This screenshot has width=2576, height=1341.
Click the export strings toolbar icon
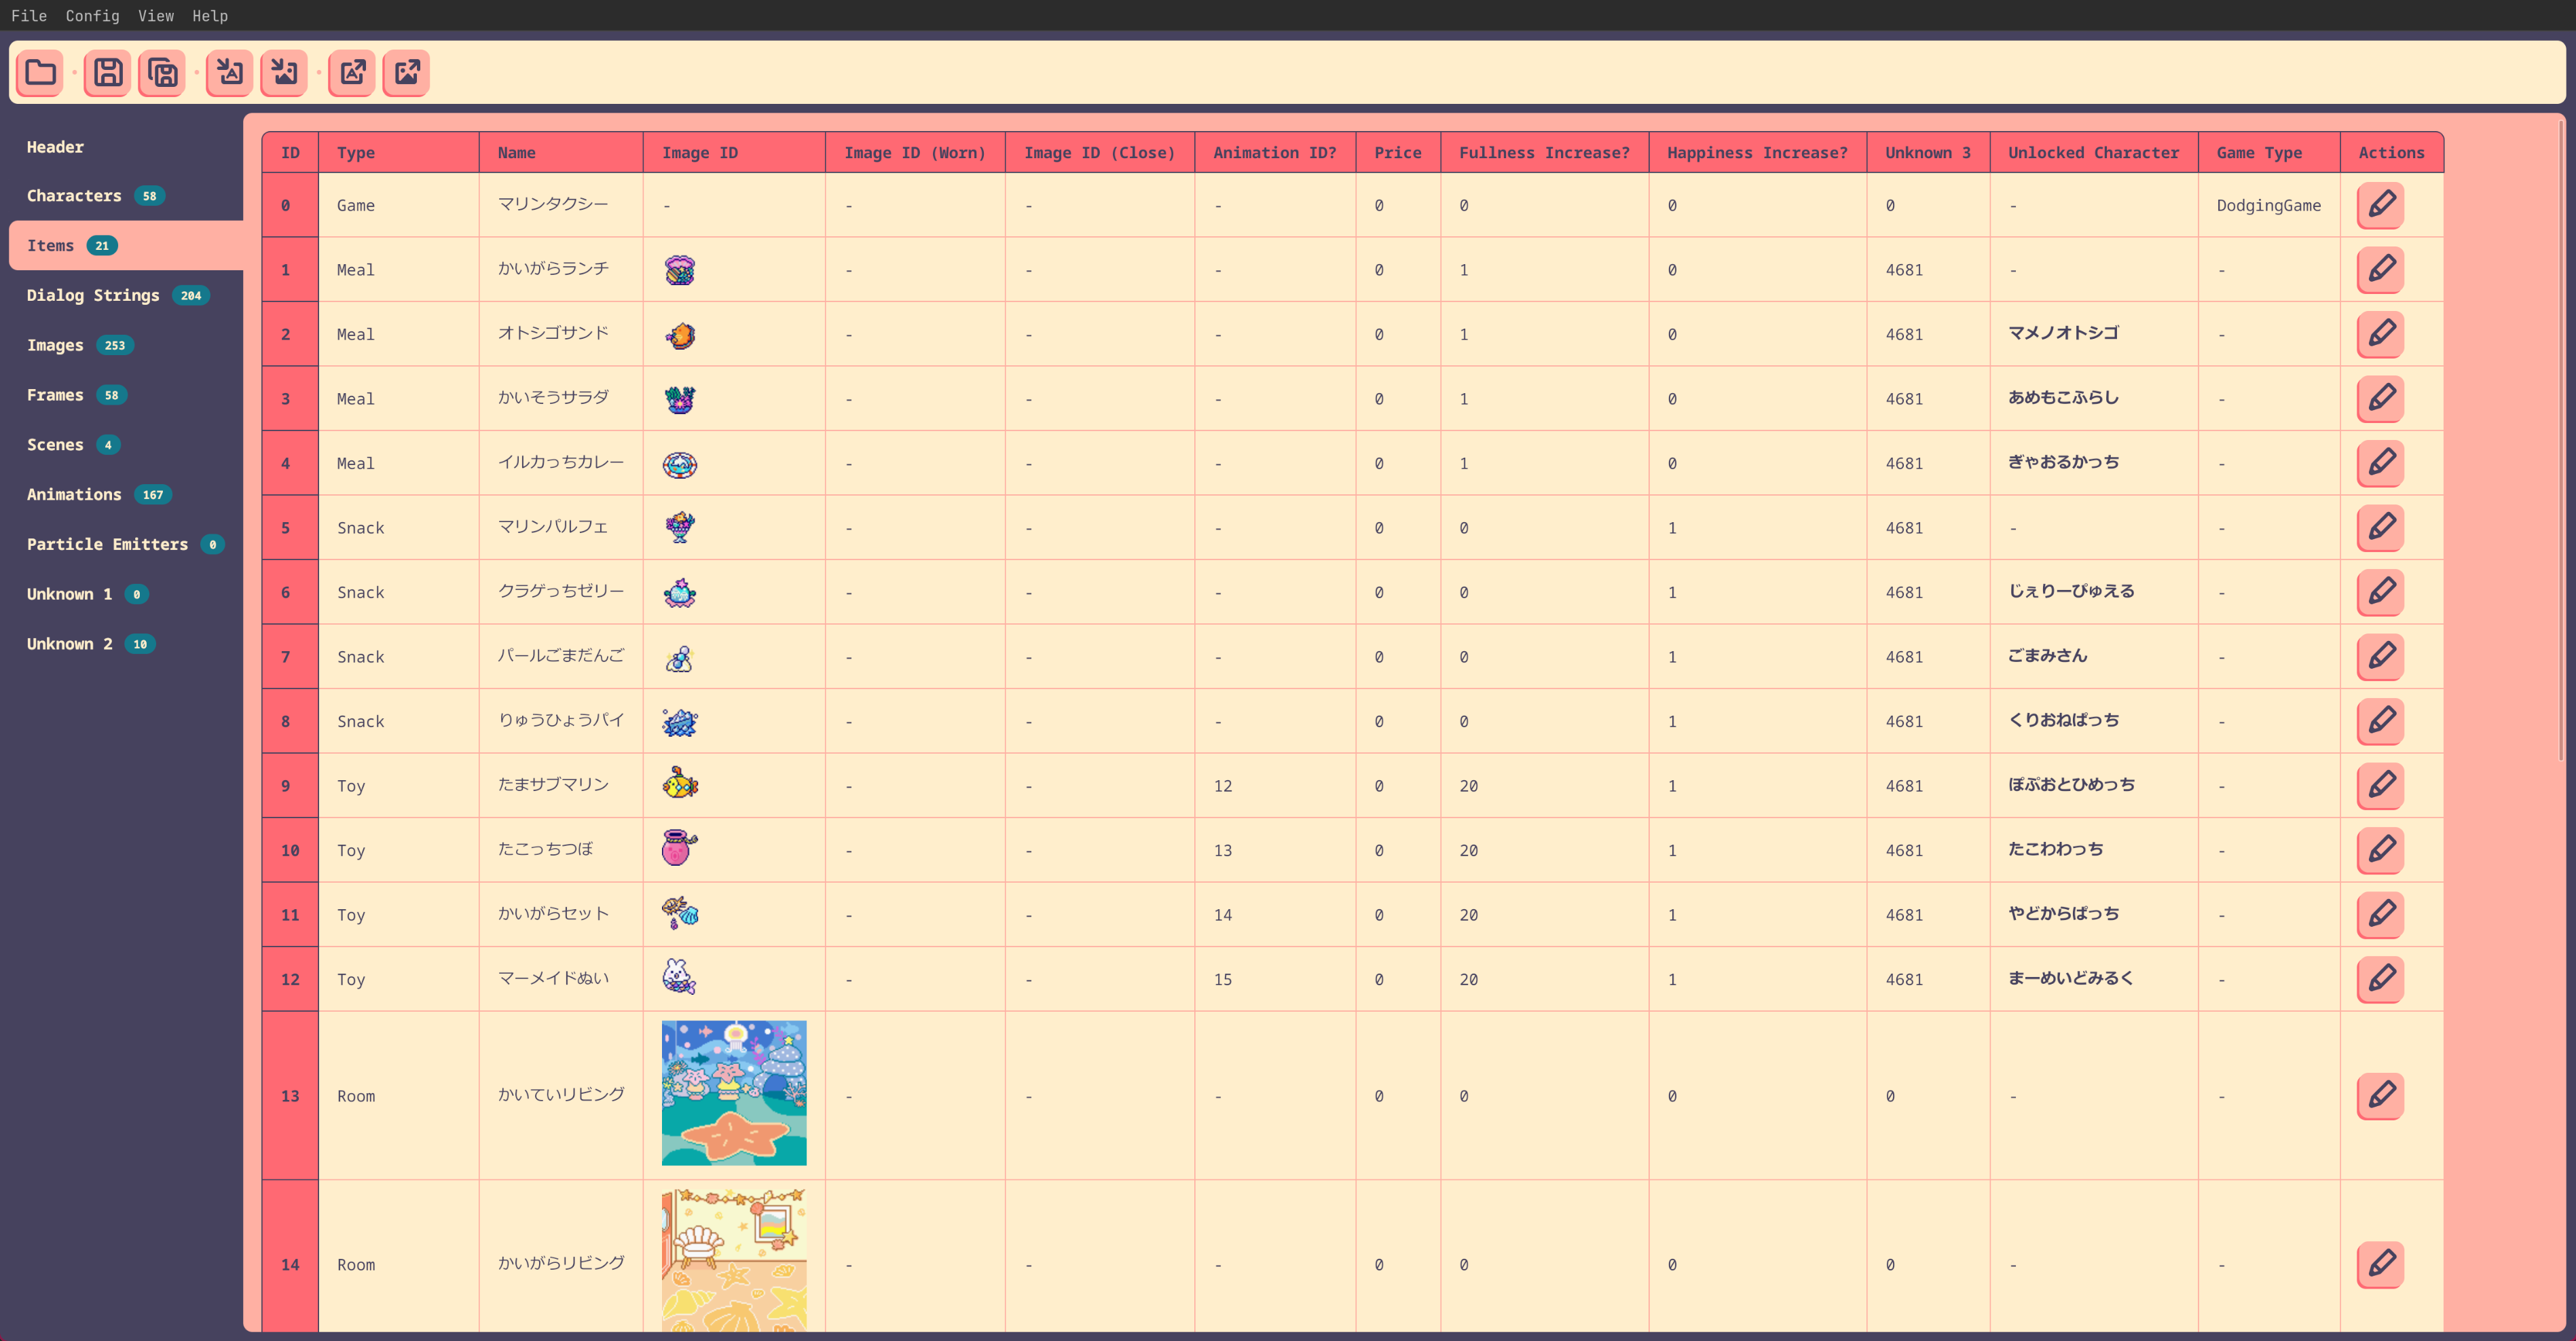click(x=352, y=73)
